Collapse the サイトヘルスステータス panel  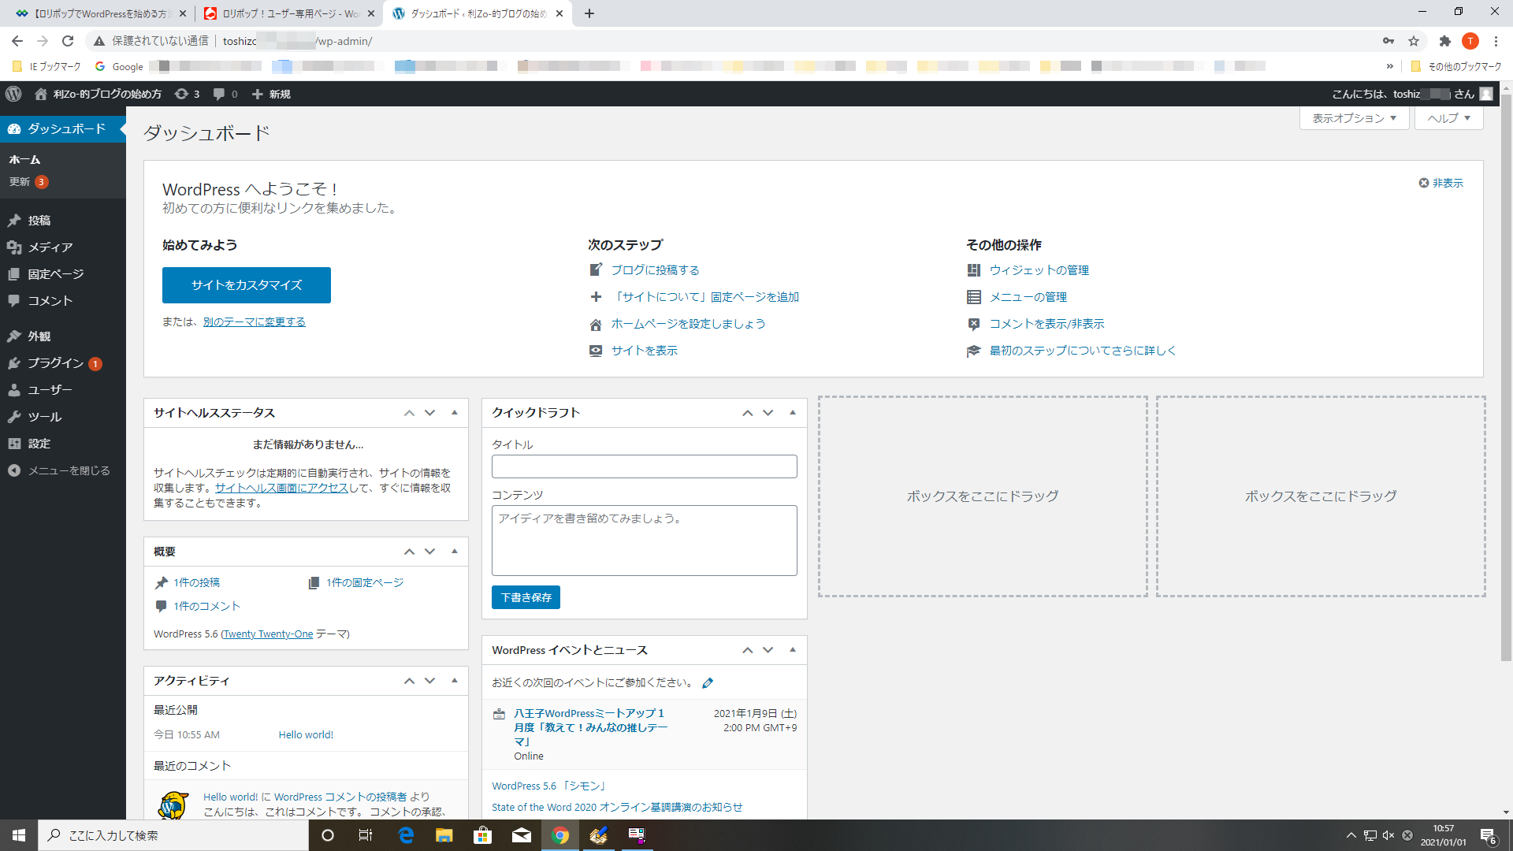click(x=455, y=412)
